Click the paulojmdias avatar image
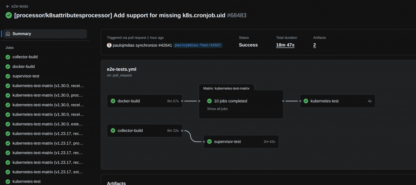The image size is (416, 185). pyautogui.click(x=109, y=45)
